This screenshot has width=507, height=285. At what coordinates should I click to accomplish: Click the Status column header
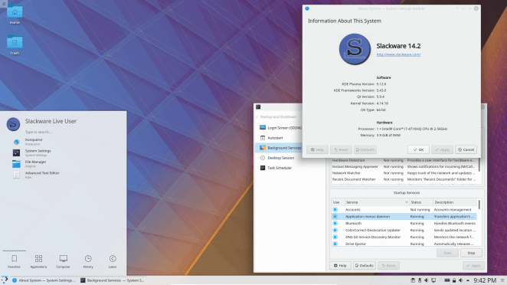point(421,202)
